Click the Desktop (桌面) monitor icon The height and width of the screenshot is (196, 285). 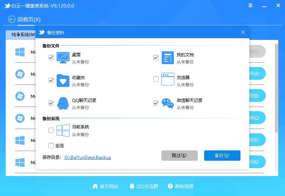63,58
